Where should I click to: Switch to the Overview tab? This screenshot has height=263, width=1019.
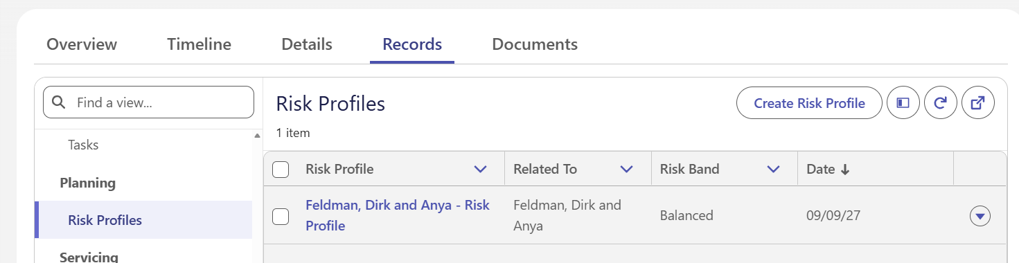point(82,44)
